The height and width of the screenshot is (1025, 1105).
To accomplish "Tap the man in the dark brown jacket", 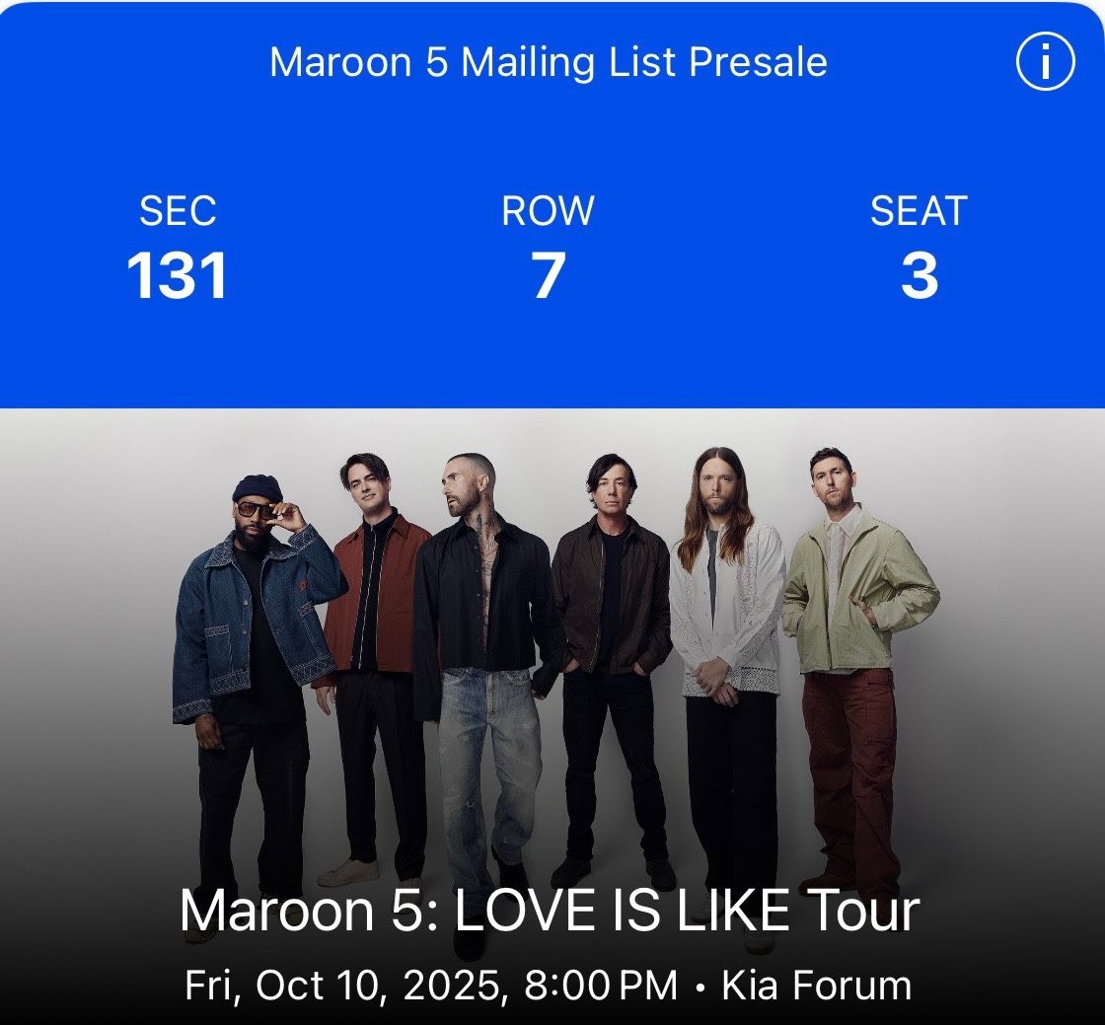I will tap(612, 662).
